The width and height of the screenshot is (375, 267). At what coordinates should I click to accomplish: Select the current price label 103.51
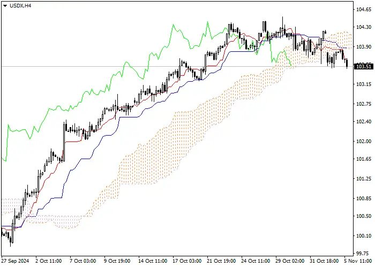(364, 67)
